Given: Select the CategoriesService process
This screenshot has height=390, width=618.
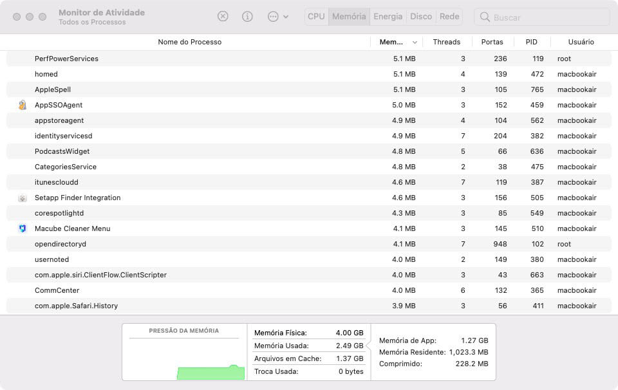Looking at the screenshot, I should click(308, 167).
